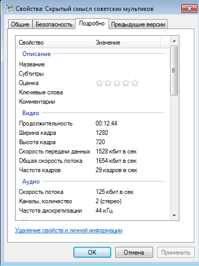199x266 pixels.
Task: Click the Ключевые слова value field
Action: coord(129,92)
